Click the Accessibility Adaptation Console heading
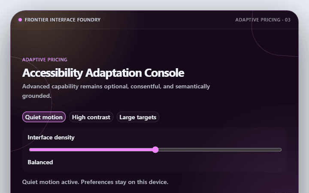The image size is (309, 193). click(x=103, y=73)
